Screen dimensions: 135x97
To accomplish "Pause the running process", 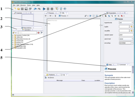I will click(48, 9).
